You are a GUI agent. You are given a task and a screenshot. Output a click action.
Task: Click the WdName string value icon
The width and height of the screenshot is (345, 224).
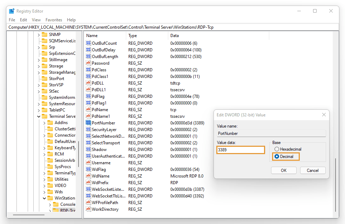pos(88,176)
